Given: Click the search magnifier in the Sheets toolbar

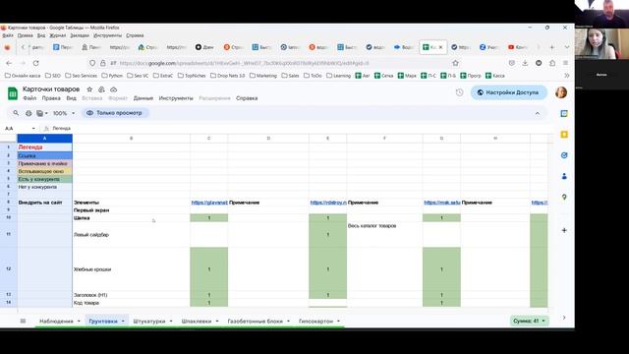Looking at the screenshot, I should (16, 113).
